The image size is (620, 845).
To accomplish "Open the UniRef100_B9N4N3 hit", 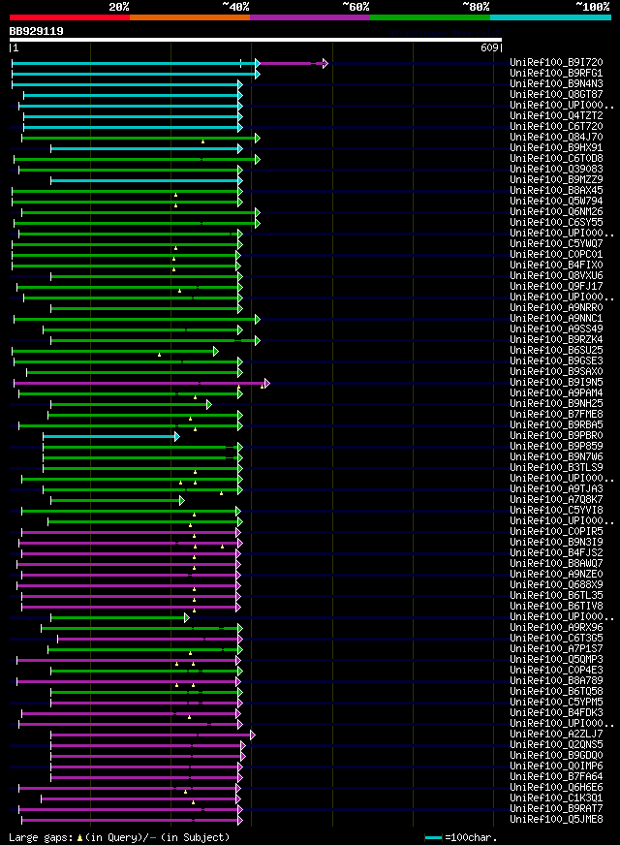I will [x=556, y=84].
